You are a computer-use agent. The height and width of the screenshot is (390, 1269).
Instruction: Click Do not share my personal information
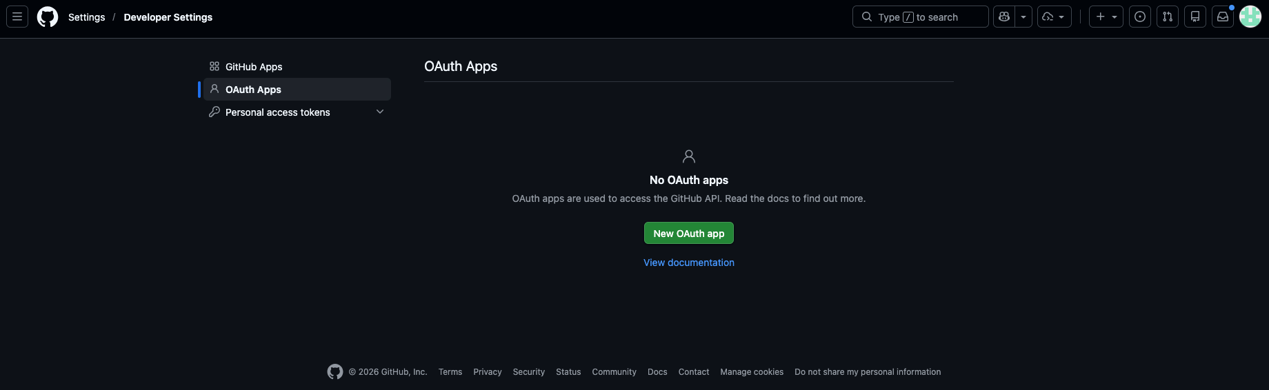pyautogui.click(x=868, y=372)
